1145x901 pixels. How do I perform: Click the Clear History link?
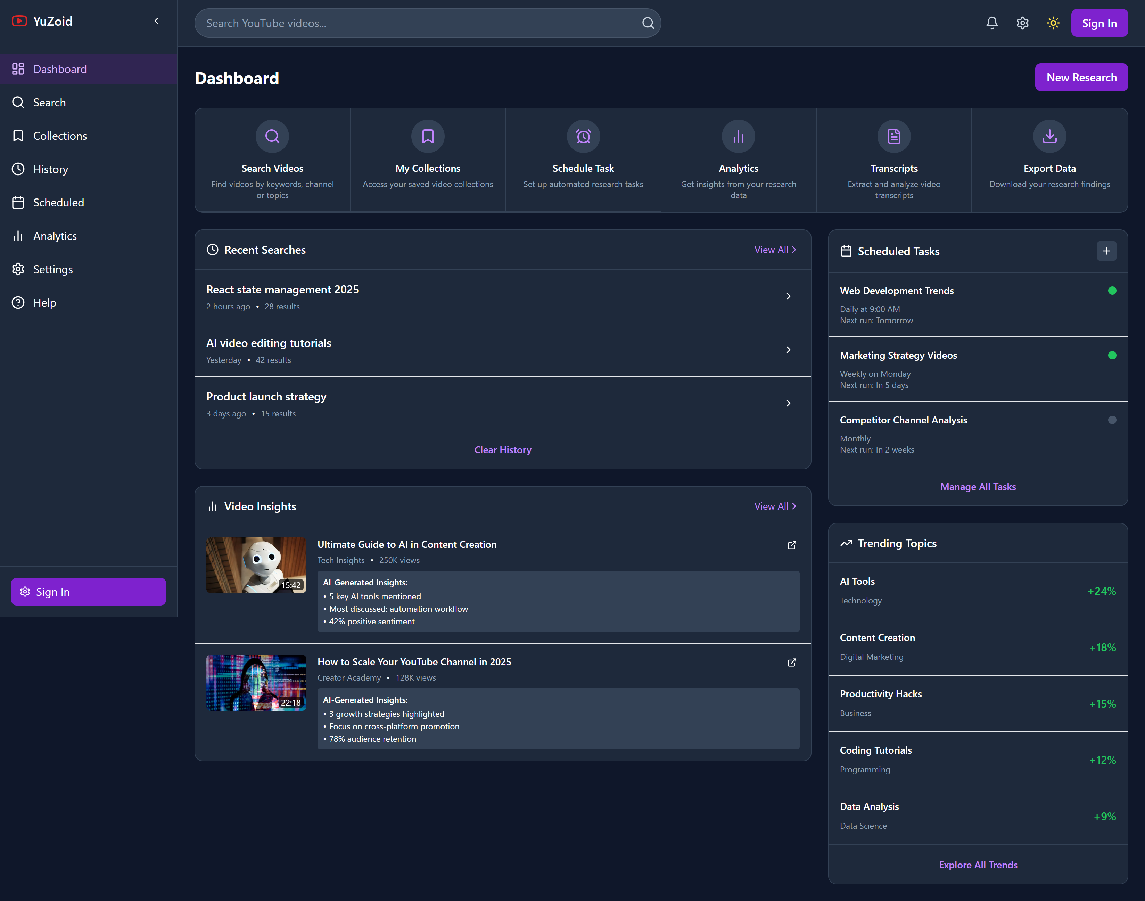[x=502, y=449]
